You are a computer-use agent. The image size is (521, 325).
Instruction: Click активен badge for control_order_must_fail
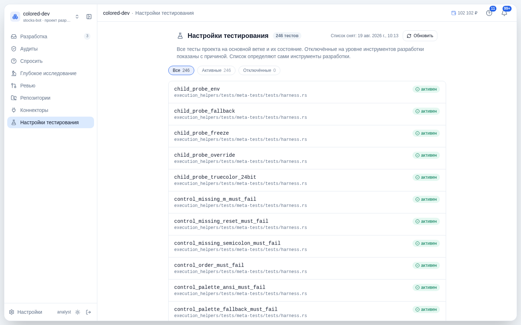coord(426,265)
